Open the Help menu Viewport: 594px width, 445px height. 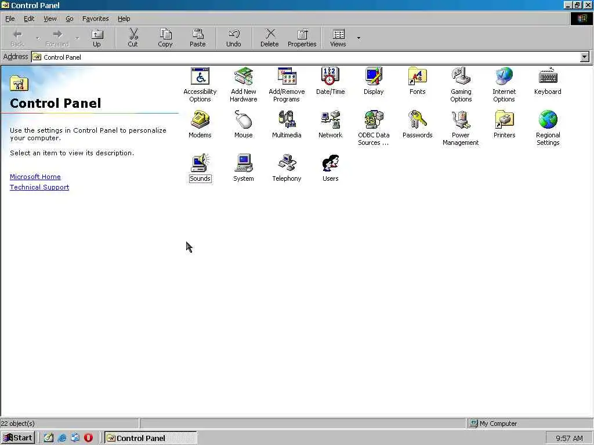(x=124, y=19)
